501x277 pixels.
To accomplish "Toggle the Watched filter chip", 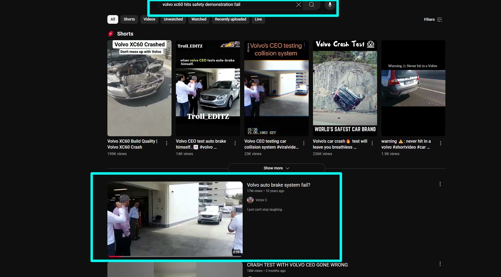I will (199, 19).
